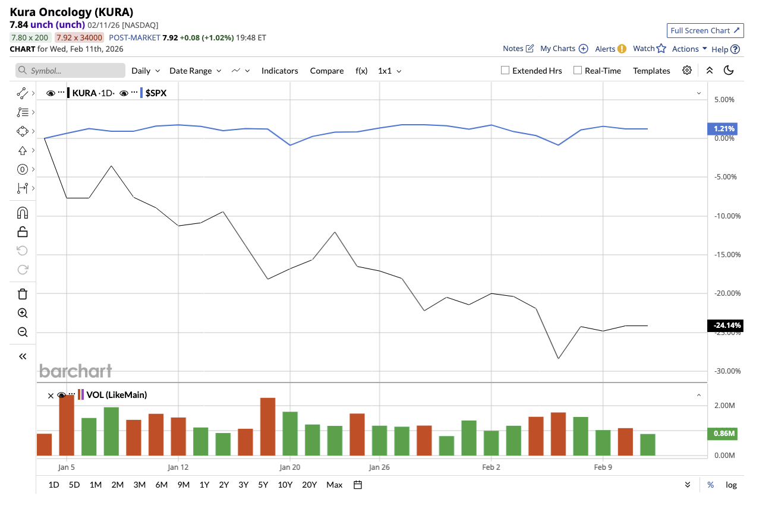Collapse the left drawing toolbar
Viewport: 775px width, 512px height.
pos(23,356)
